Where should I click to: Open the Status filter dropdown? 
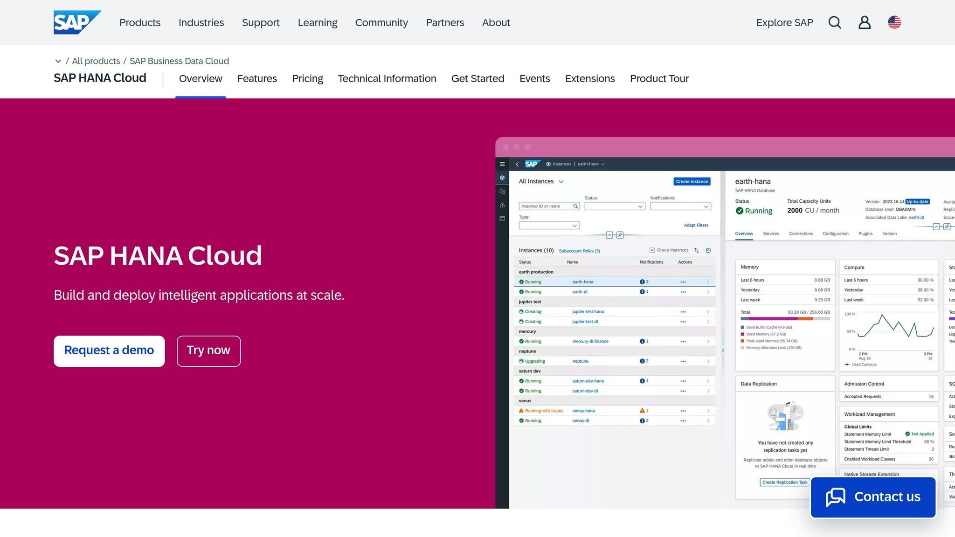point(615,206)
